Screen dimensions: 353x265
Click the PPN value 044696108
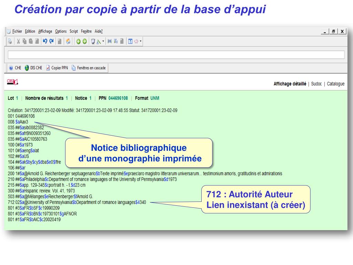[118, 98]
